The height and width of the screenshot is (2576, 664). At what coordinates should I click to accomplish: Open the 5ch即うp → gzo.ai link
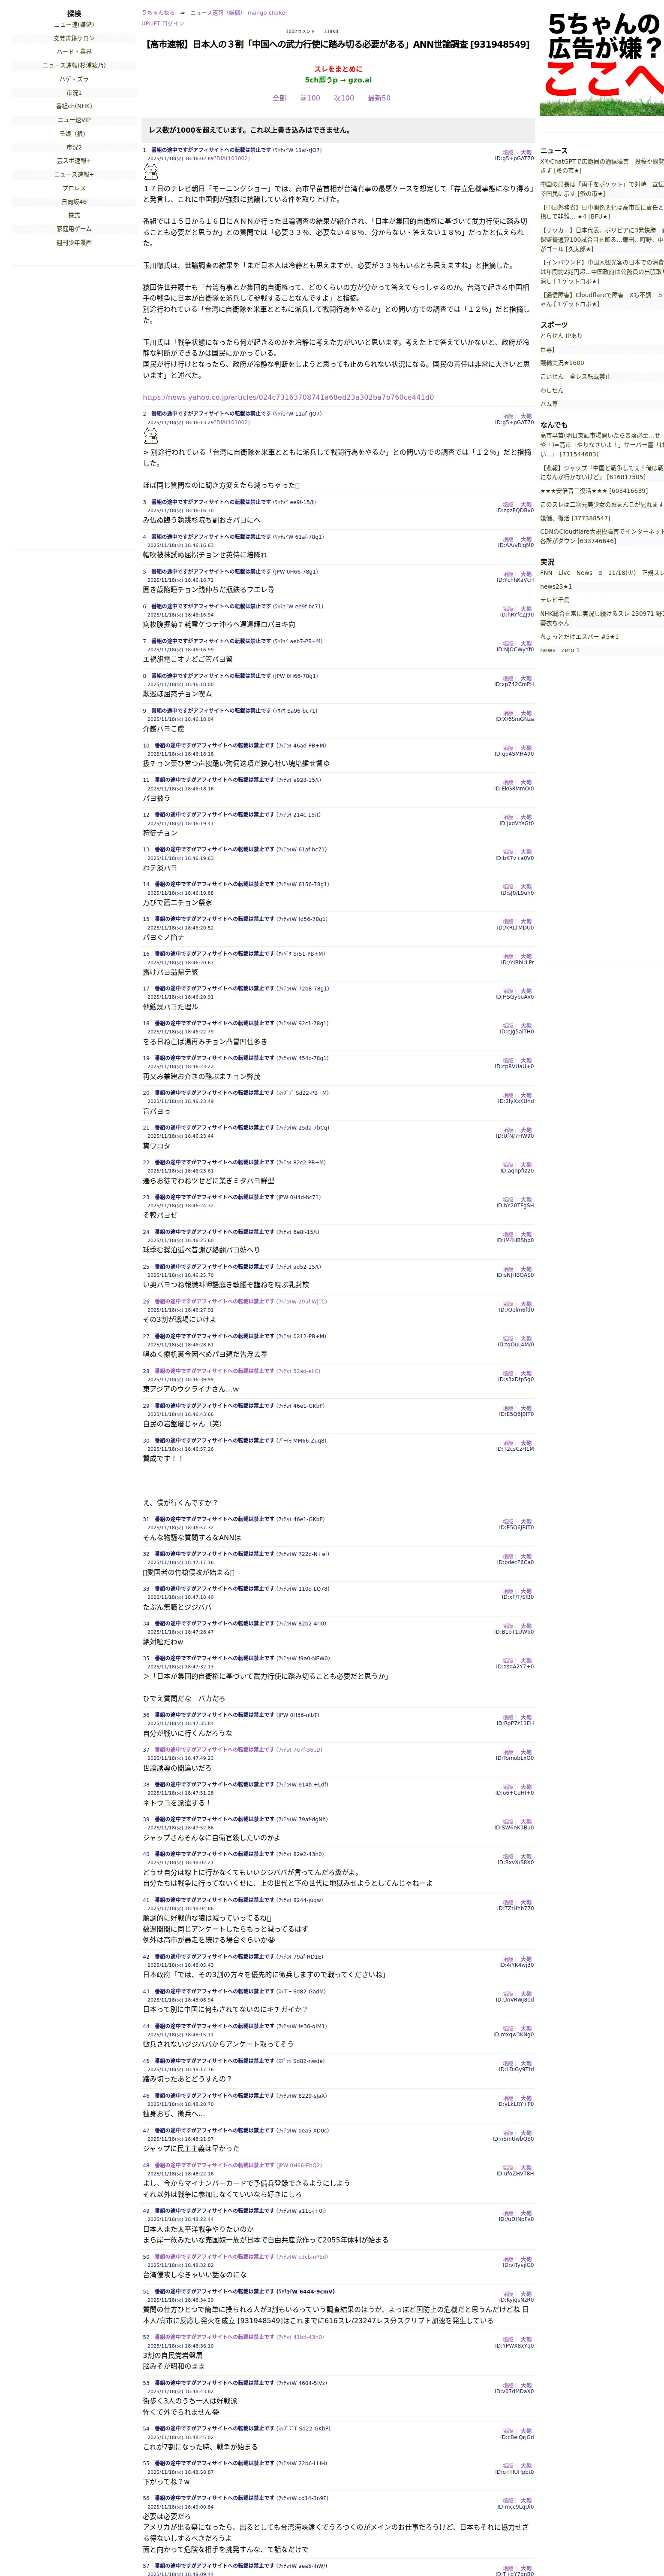(339, 80)
